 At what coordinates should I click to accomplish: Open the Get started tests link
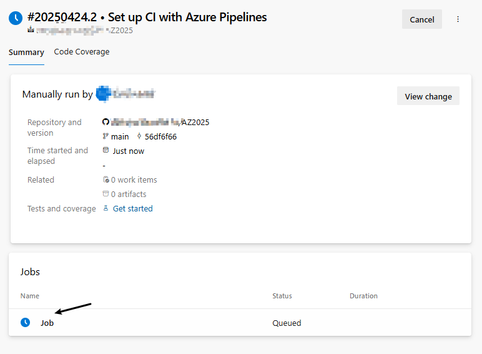click(x=133, y=208)
